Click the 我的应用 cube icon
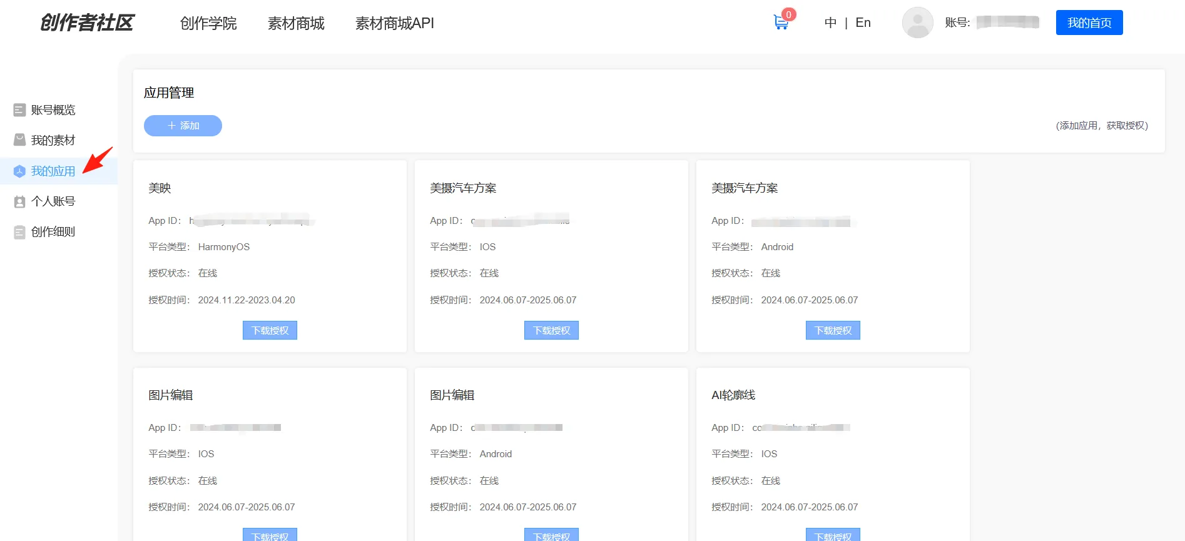 tap(19, 171)
